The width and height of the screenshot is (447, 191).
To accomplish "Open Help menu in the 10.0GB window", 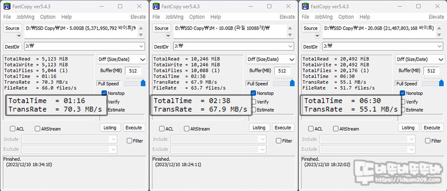I will tap(216, 17).
